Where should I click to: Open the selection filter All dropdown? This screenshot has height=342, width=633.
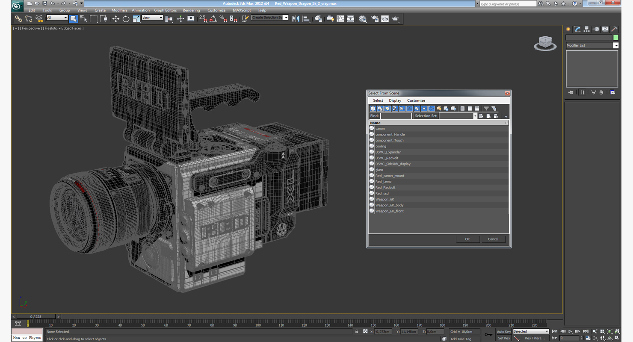(57, 18)
